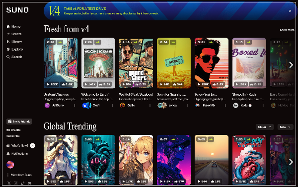Go to Home in the sidebar
Image resolution: width=298 pixels, height=187 pixels.
click(13, 27)
